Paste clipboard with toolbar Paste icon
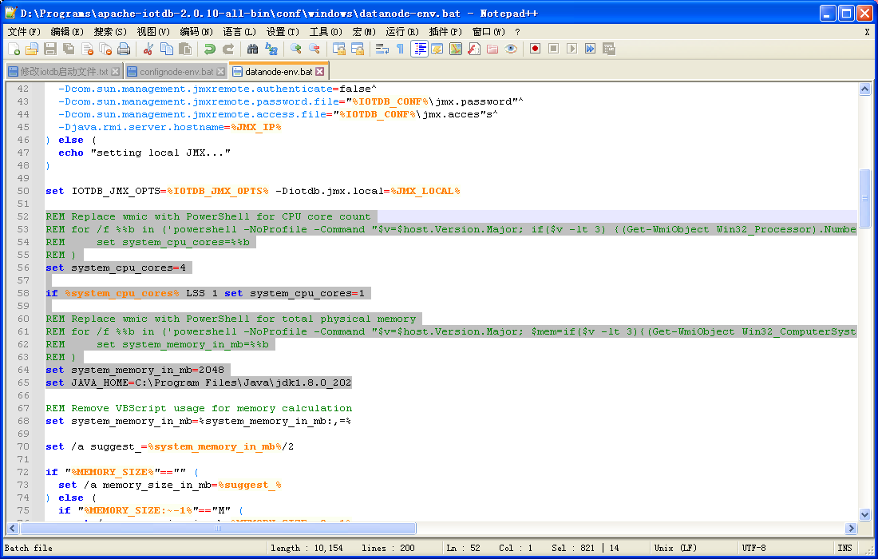This screenshot has height=559, width=878. (185, 50)
